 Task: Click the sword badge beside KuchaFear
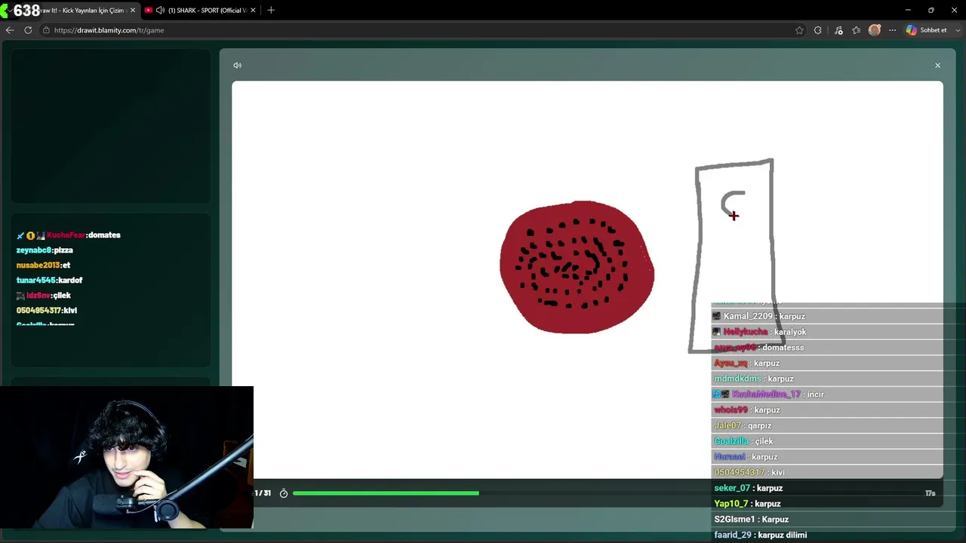pyautogui.click(x=20, y=235)
